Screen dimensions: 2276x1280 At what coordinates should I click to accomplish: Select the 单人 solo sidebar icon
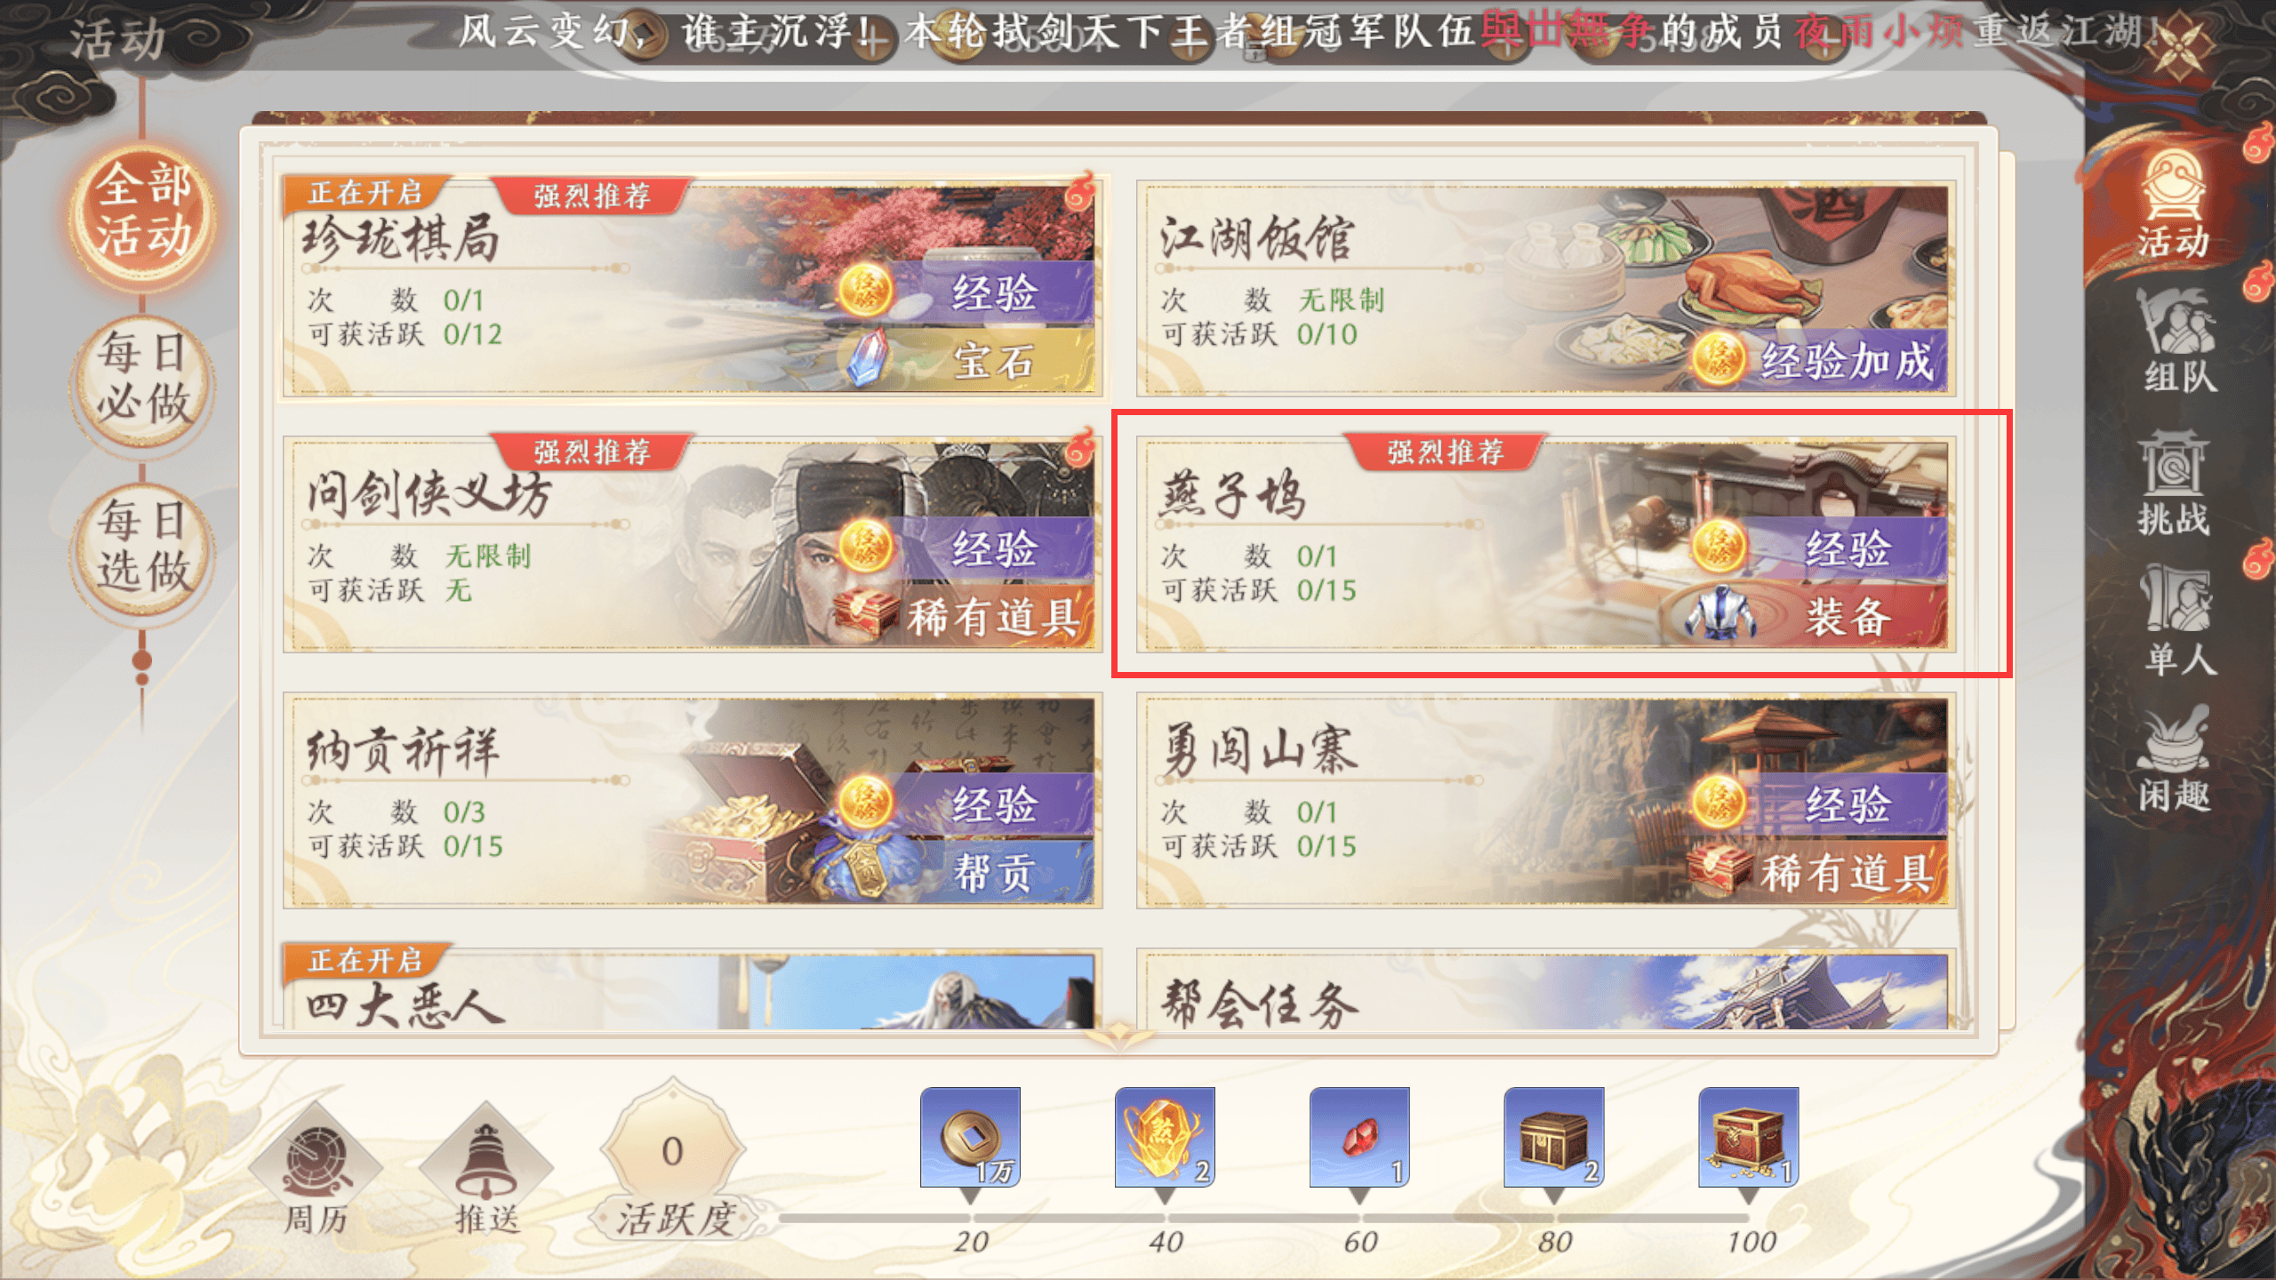click(x=2176, y=622)
